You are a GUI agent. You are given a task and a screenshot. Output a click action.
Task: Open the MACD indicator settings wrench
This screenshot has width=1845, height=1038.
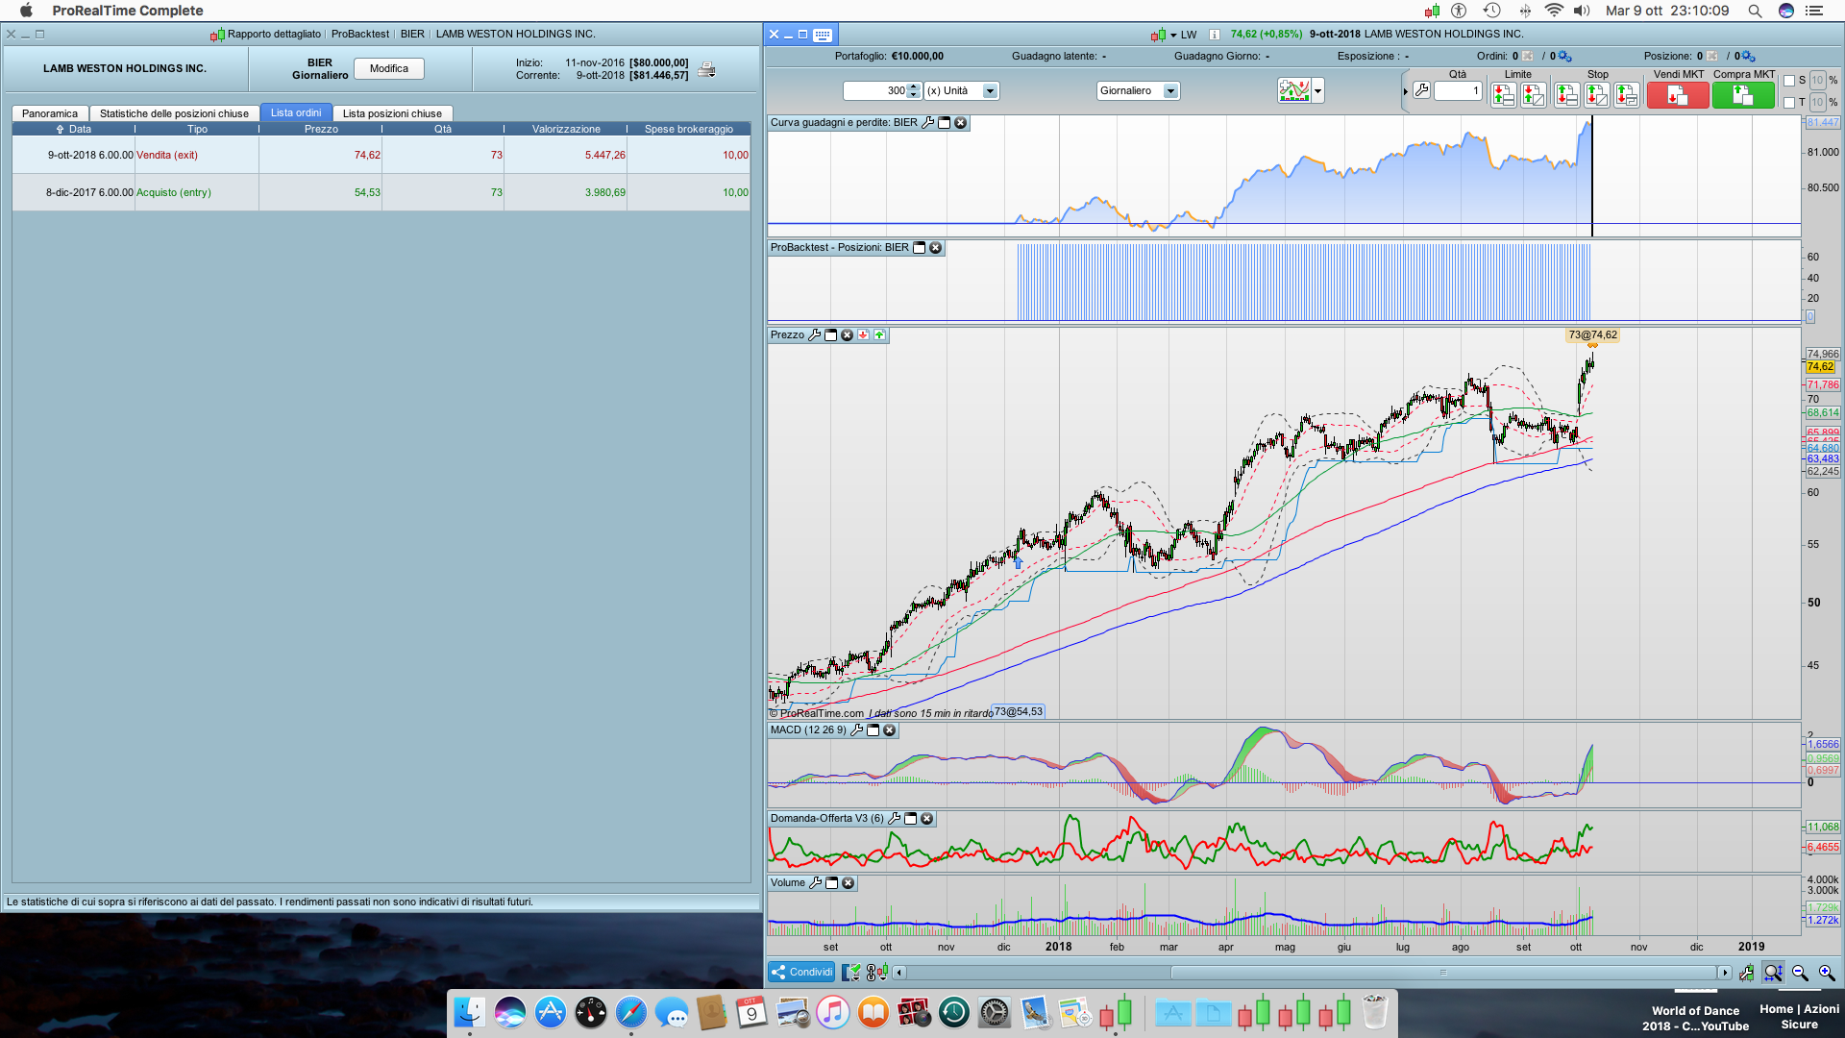(856, 730)
